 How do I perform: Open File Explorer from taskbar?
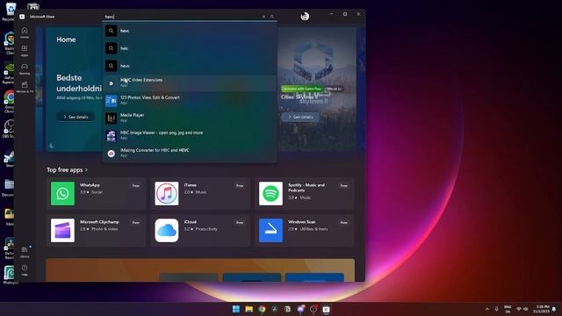[x=249, y=309]
